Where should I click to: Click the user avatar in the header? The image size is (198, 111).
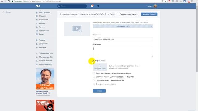coord(155,6)
